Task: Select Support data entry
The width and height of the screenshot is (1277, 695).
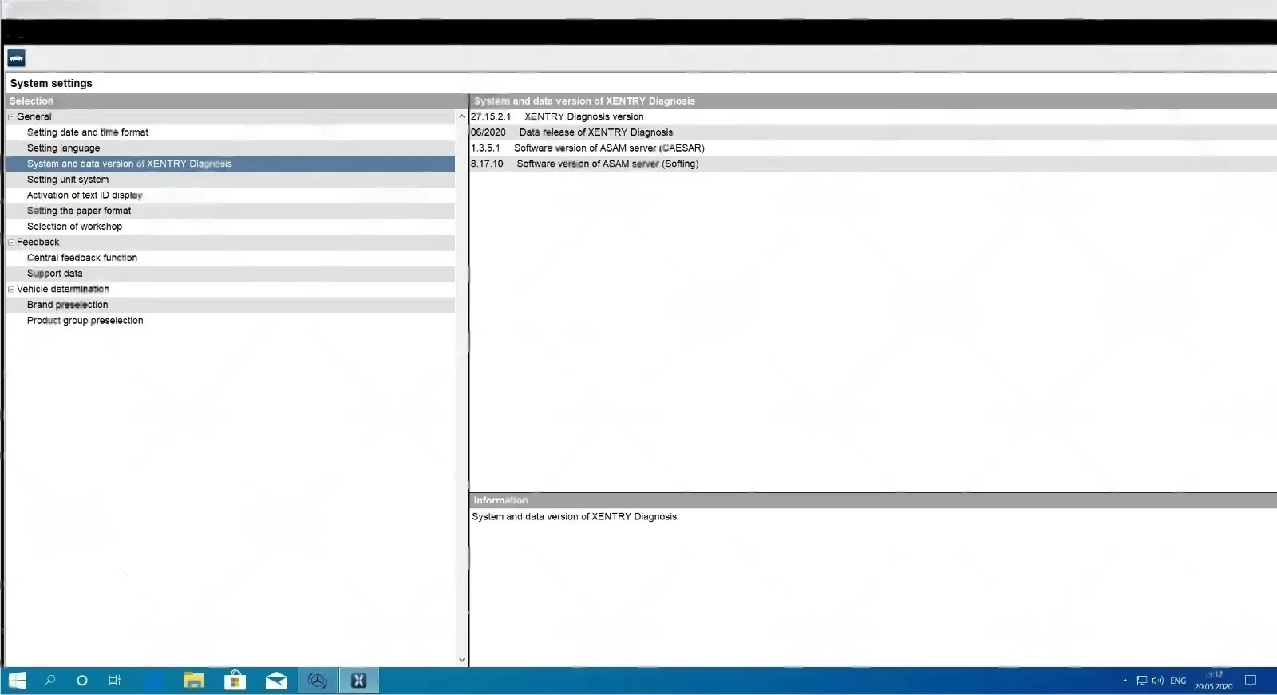Action: coord(231,274)
